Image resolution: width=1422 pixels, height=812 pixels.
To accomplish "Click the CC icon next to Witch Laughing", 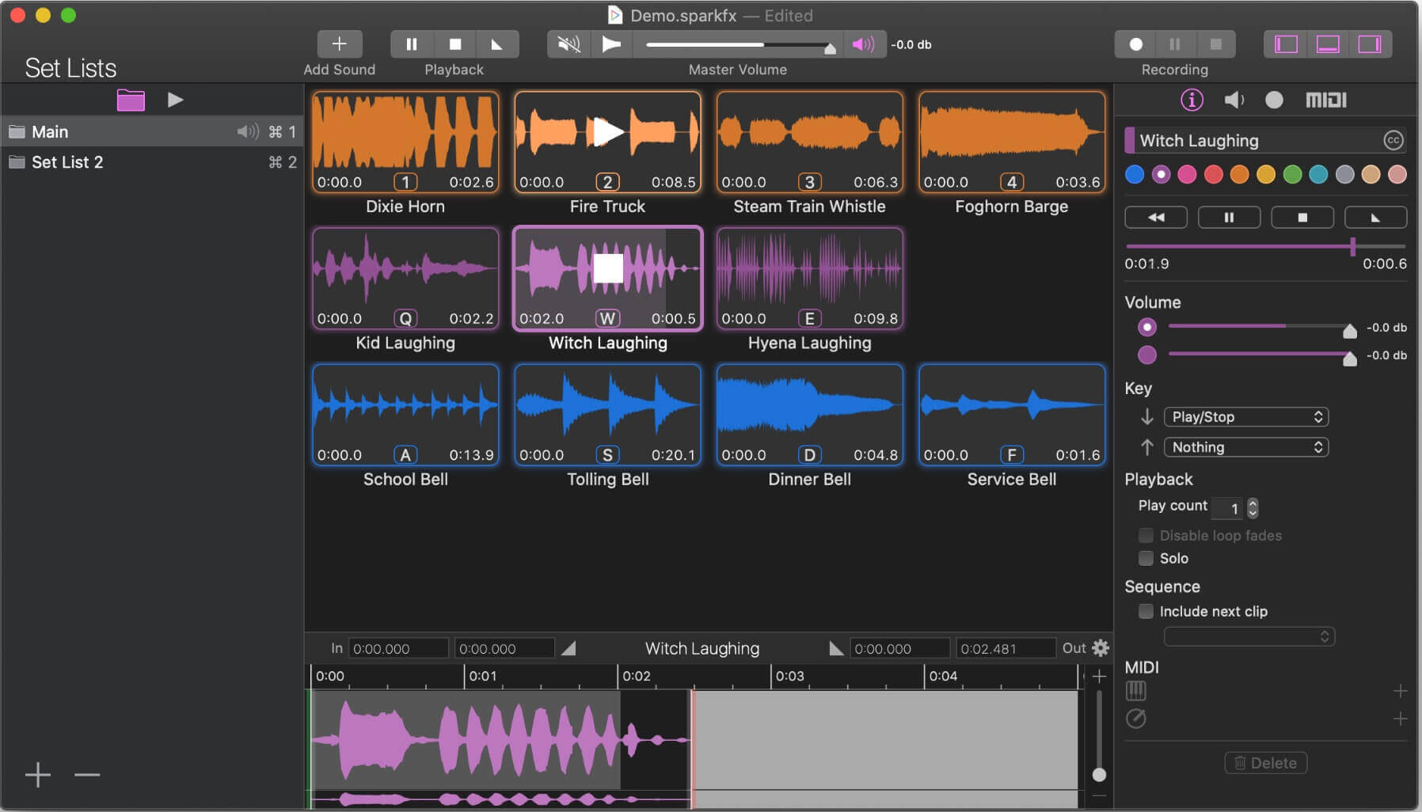I will pos(1393,141).
